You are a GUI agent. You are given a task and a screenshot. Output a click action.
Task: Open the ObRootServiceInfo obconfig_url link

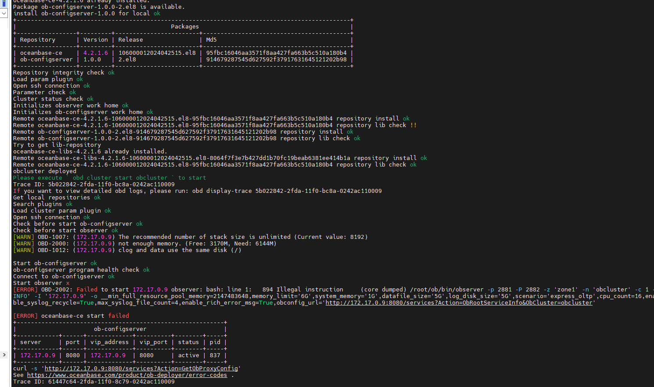(x=459, y=303)
